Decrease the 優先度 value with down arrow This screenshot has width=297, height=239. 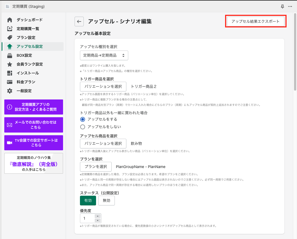(x=98, y=220)
